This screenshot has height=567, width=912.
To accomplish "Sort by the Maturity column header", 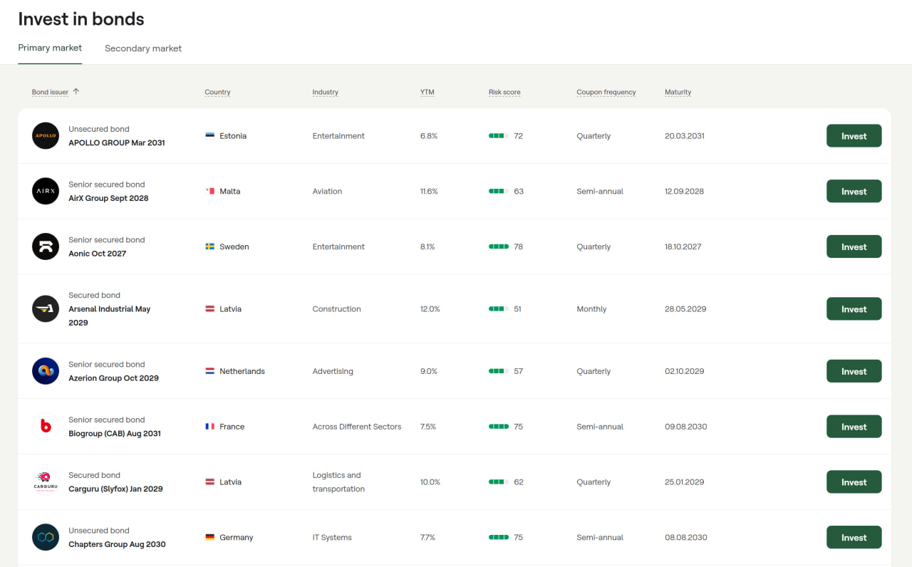I will (x=678, y=92).
